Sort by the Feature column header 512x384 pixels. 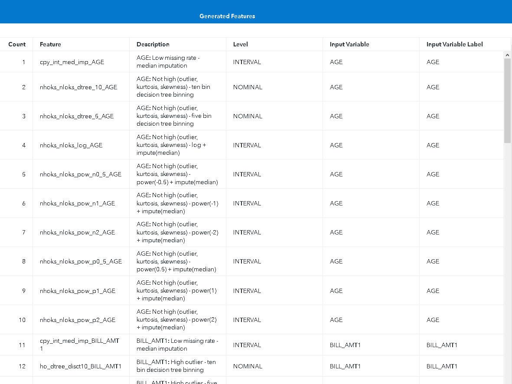[50, 44]
